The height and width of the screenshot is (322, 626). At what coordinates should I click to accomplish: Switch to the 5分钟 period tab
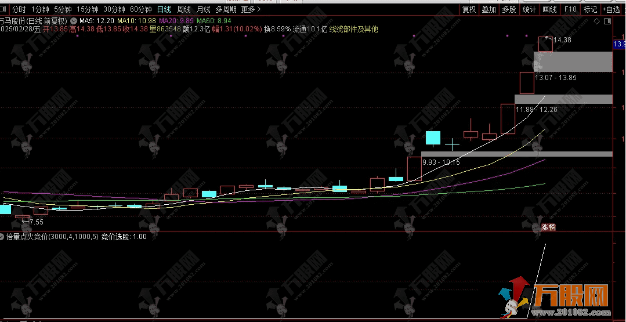[63, 9]
